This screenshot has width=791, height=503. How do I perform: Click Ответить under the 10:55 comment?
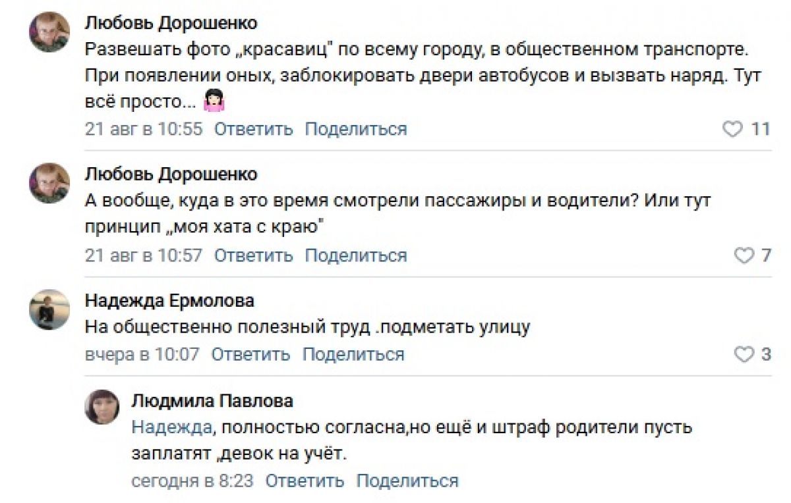click(x=254, y=129)
